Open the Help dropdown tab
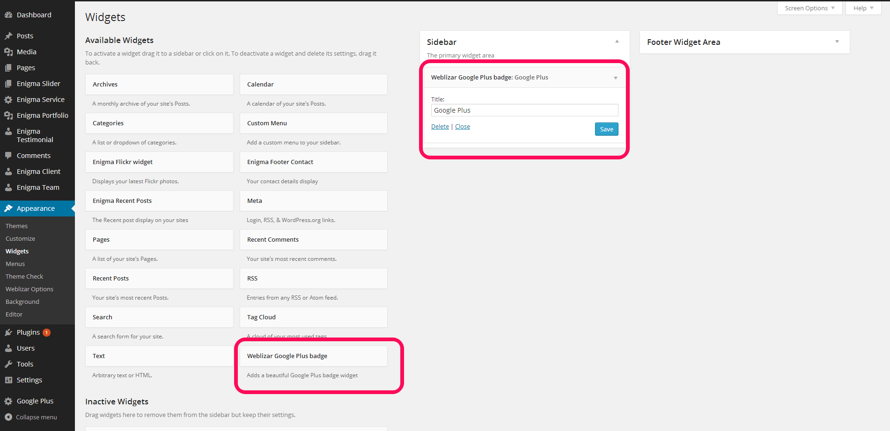This screenshot has width=890, height=431. click(863, 8)
